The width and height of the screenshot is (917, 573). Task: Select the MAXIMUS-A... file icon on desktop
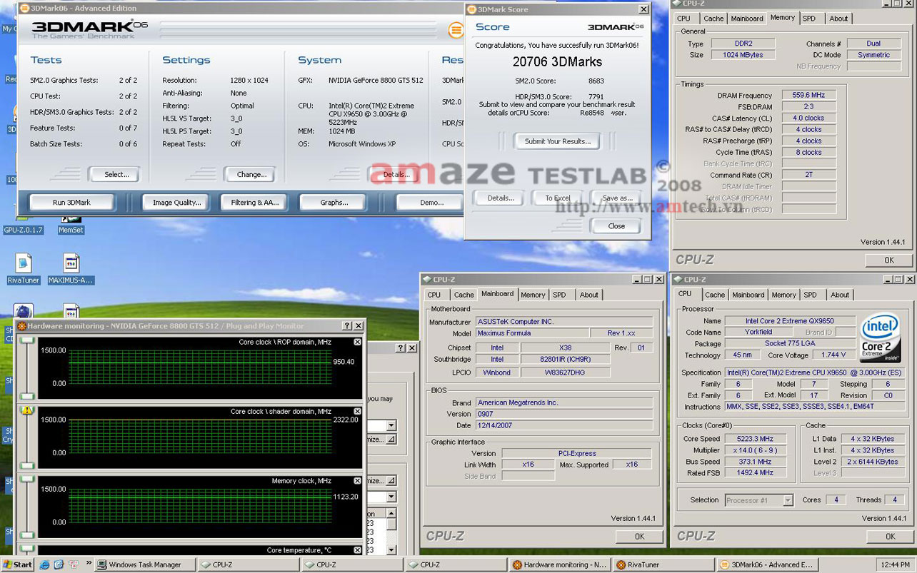coord(71,268)
